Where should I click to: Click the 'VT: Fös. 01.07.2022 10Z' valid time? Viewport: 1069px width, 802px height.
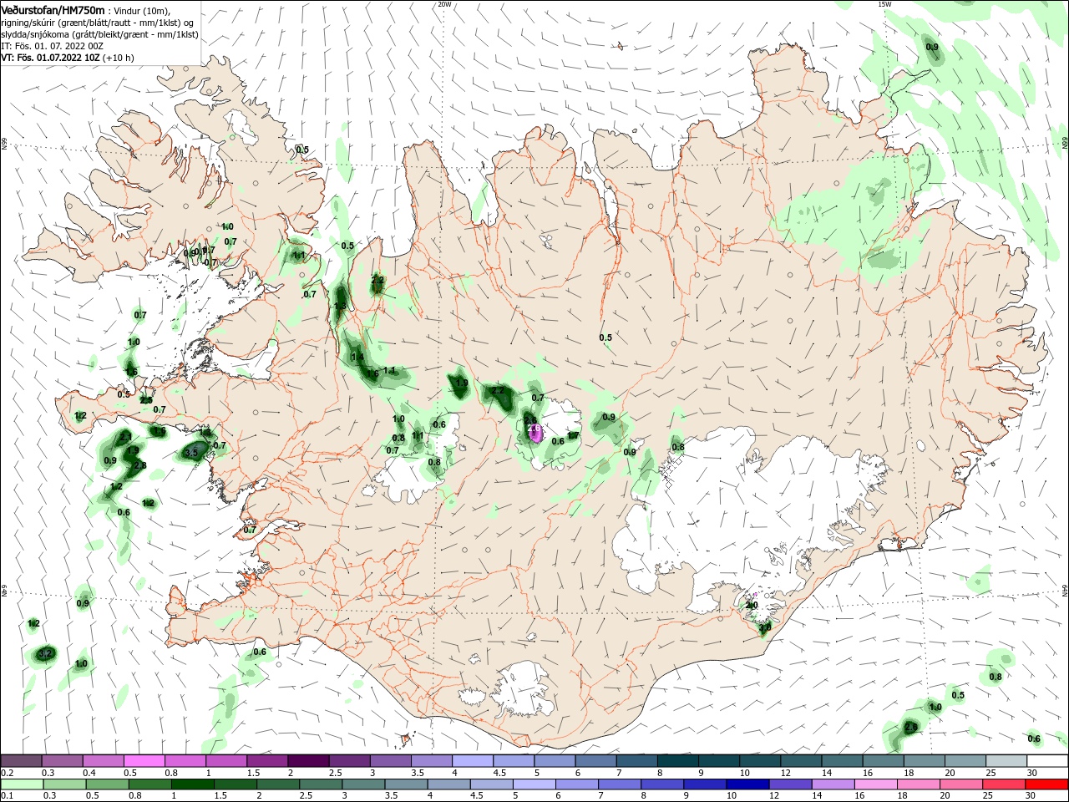point(50,58)
